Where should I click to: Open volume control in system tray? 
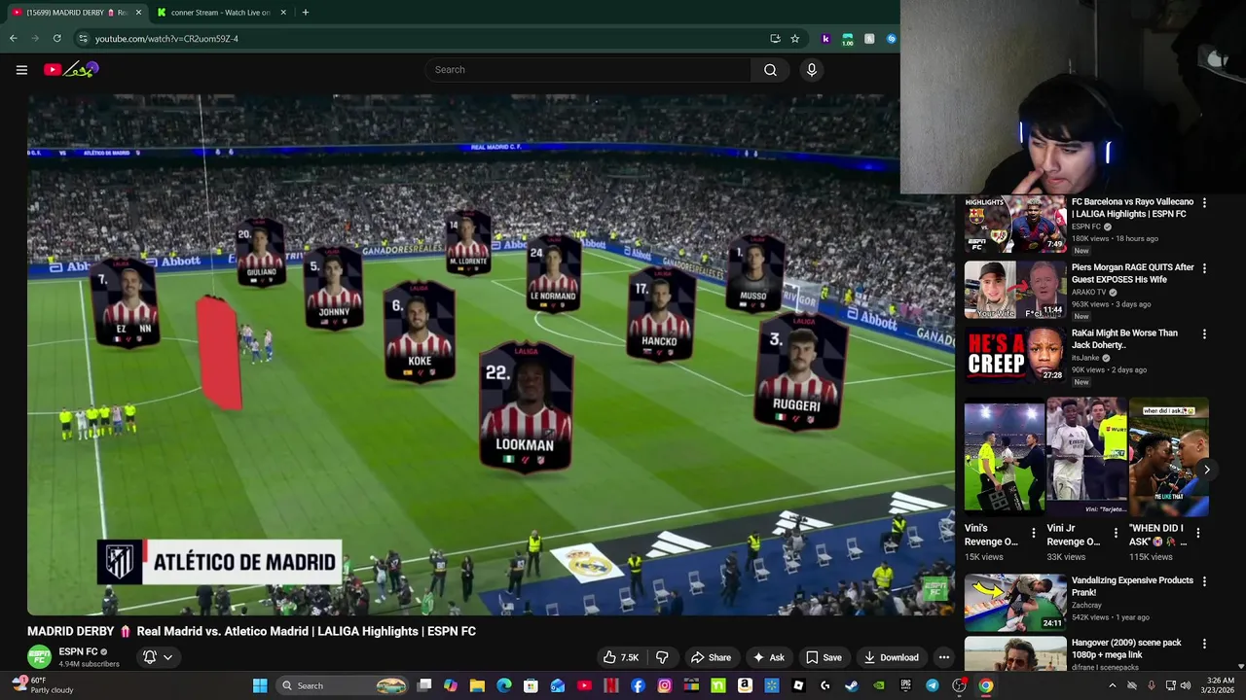1186,685
